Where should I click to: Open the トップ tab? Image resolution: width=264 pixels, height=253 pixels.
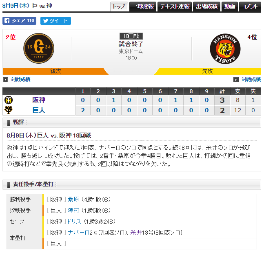[119, 7]
